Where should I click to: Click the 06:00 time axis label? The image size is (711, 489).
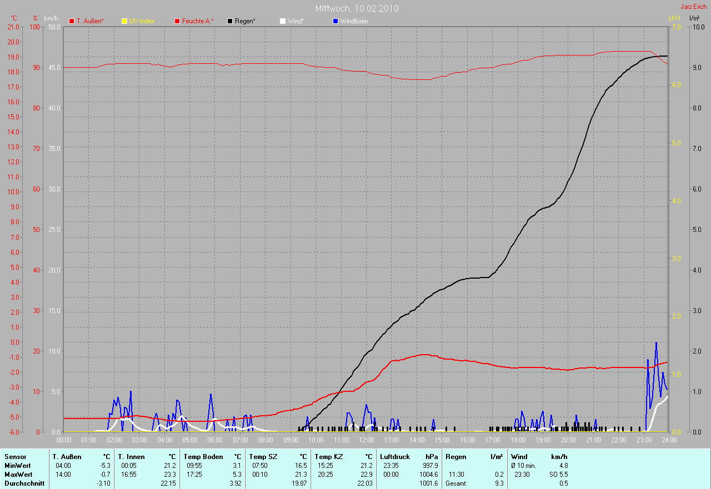(x=215, y=440)
